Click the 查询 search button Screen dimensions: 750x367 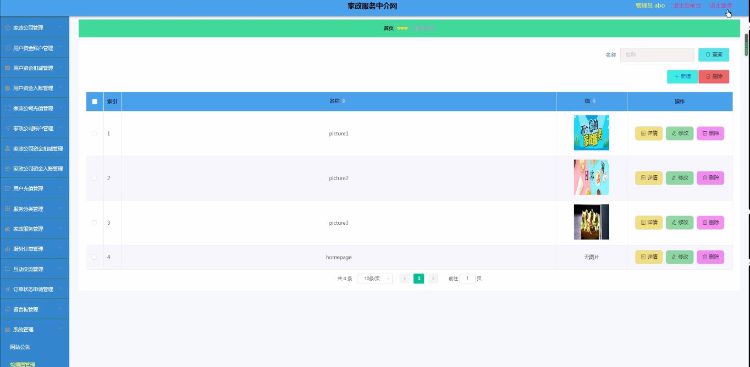pos(714,55)
